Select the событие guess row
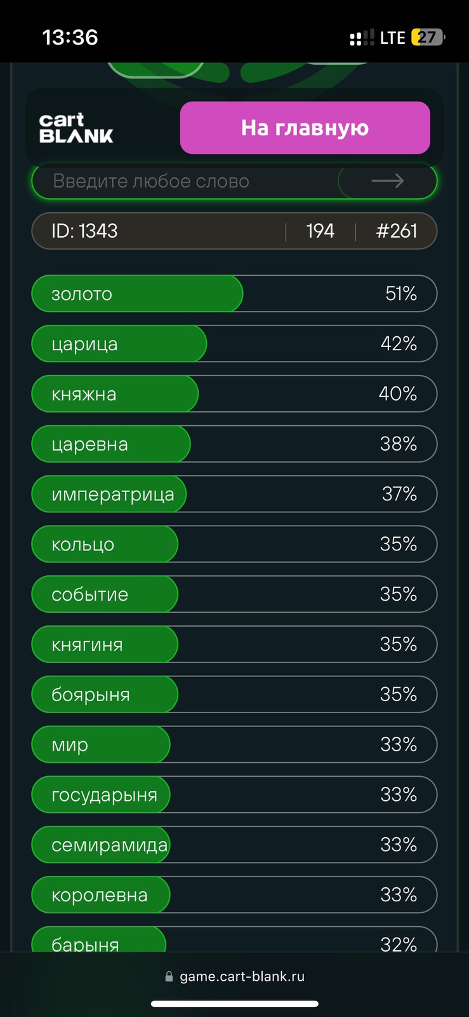Screen dimensions: 469x1017 pyautogui.click(x=234, y=595)
